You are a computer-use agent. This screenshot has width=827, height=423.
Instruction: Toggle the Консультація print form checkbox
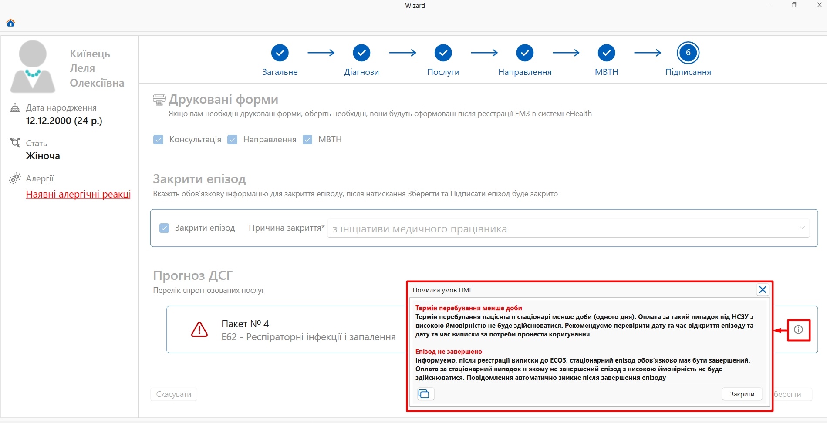click(158, 140)
